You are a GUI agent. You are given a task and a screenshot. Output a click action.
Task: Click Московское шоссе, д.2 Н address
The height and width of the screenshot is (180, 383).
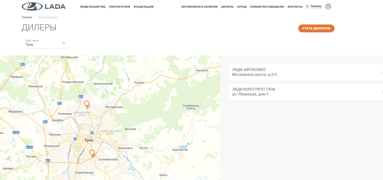[254, 75]
